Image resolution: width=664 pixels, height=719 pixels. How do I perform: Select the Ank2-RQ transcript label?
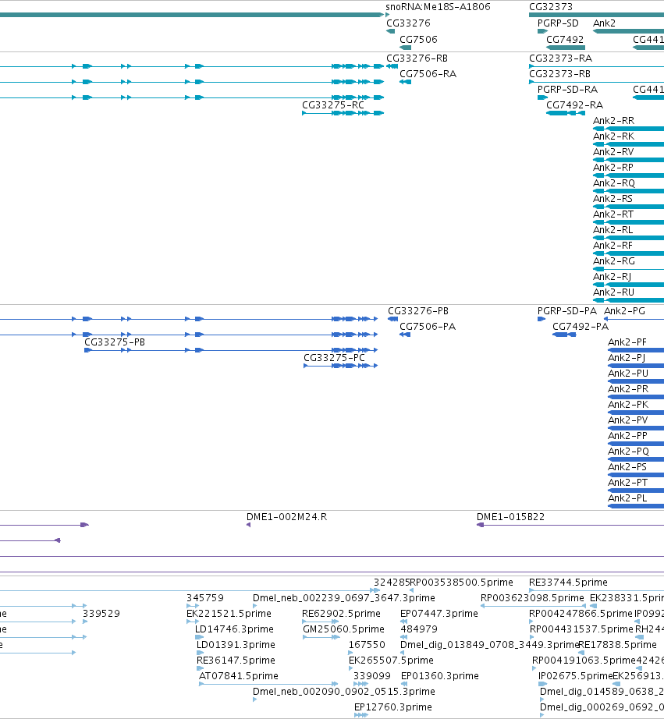(614, 183)
